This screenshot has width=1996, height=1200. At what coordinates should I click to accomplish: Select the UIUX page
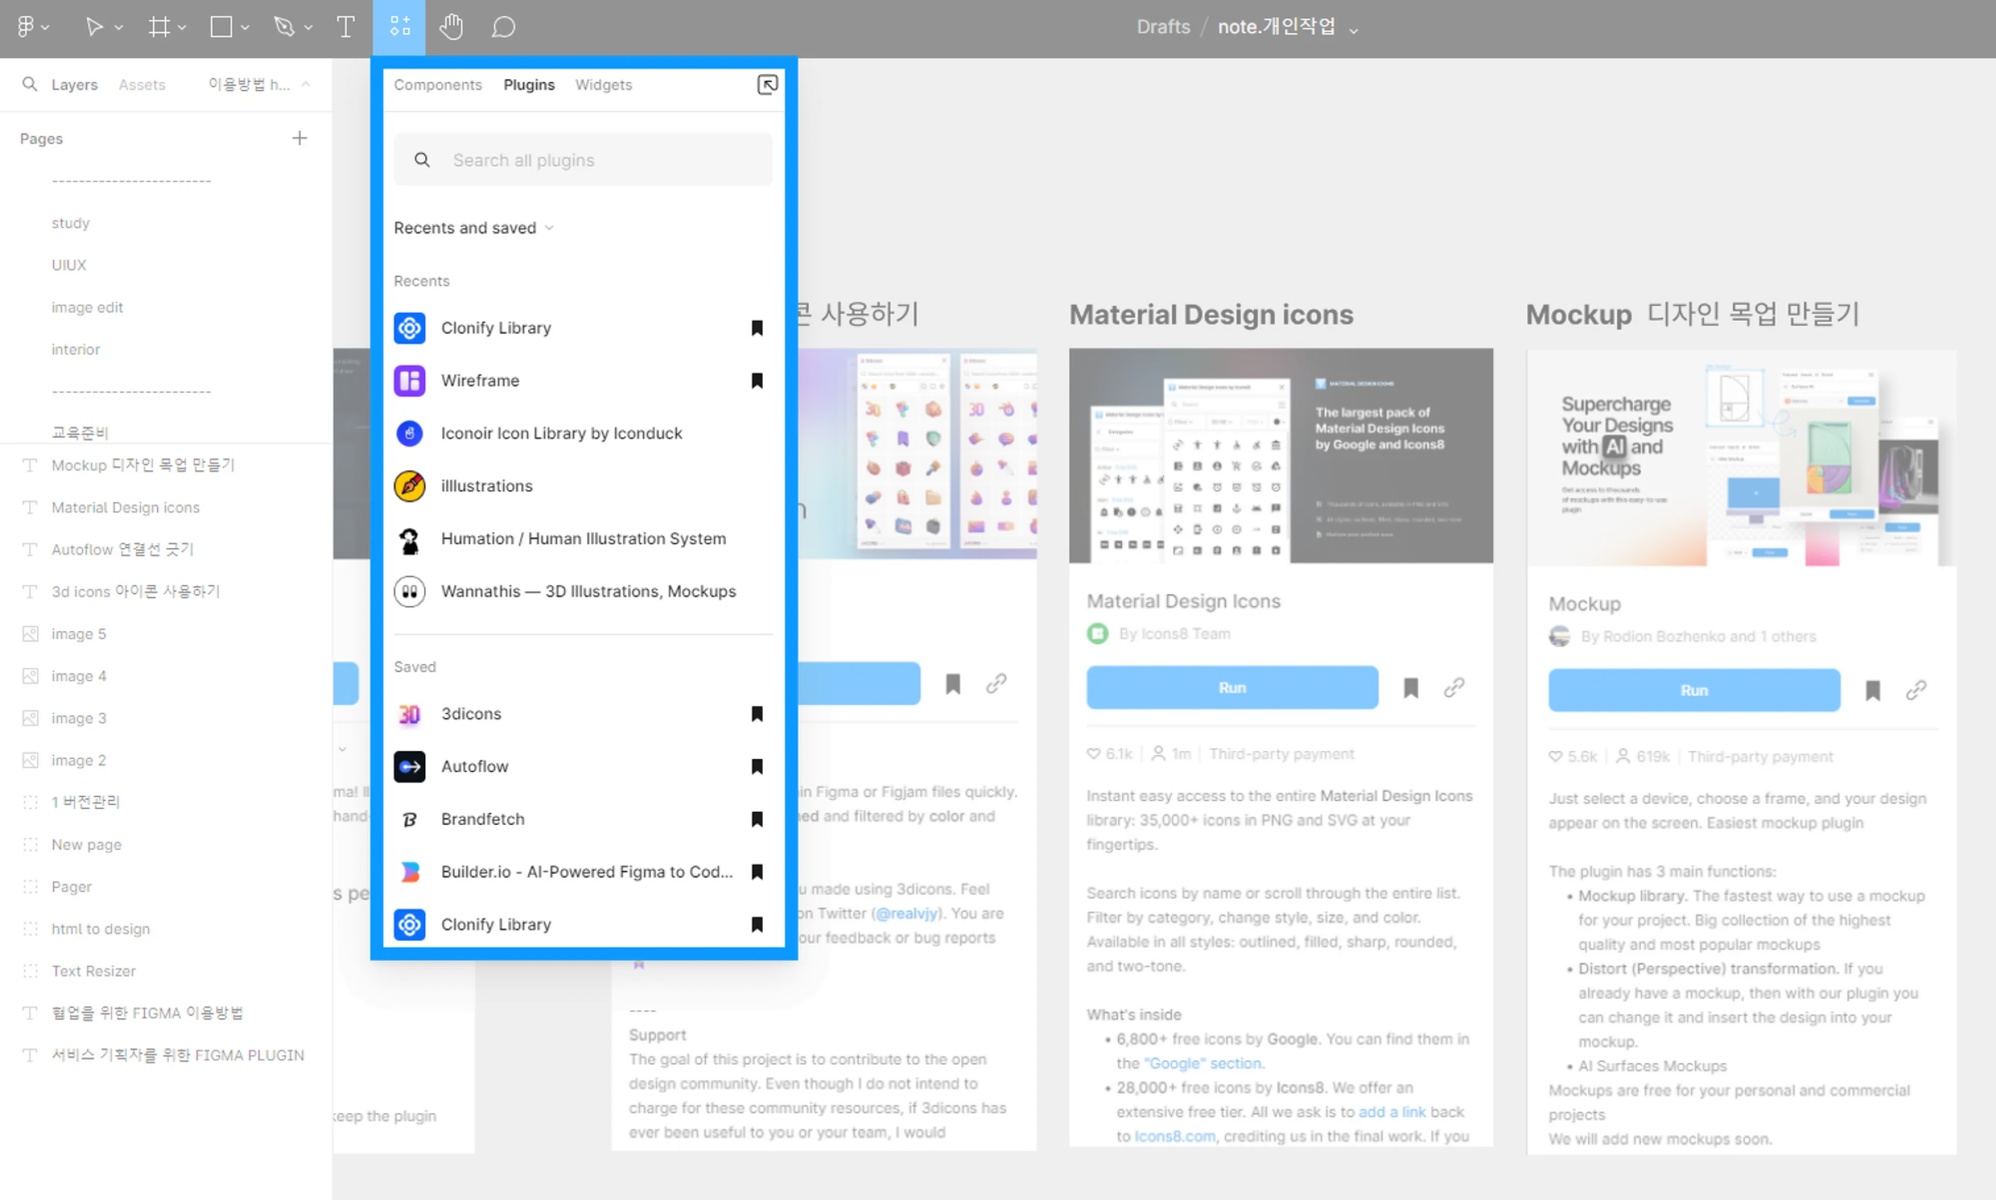click(69, 265)
